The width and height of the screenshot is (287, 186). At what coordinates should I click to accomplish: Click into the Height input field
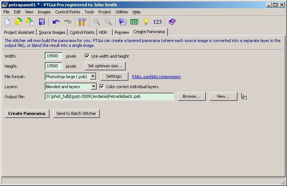pyautogui.click(x=54, y=66)
